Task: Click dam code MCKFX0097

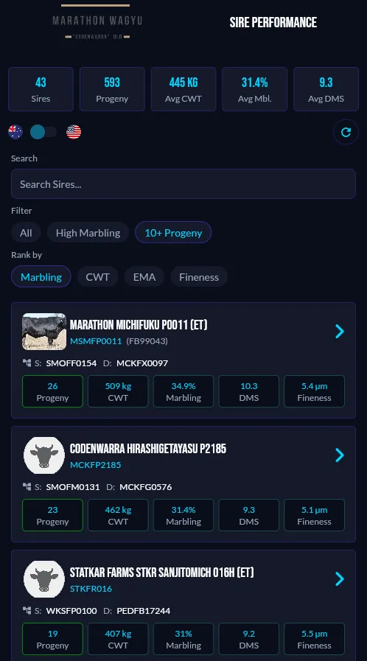Action: tap(142, 363)
